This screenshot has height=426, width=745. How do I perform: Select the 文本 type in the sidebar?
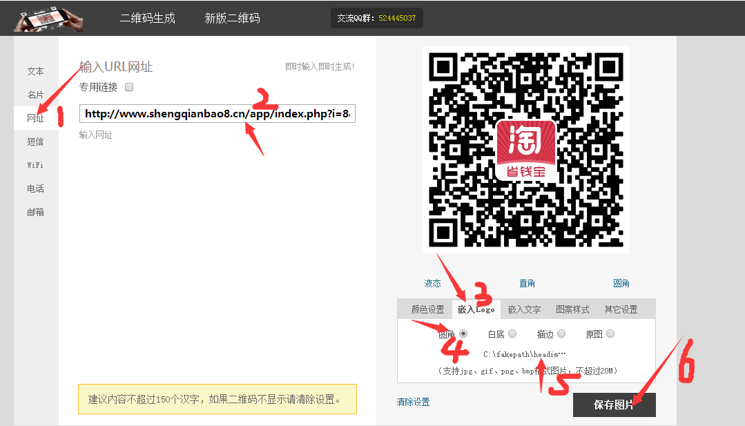[x=35, y=71]
